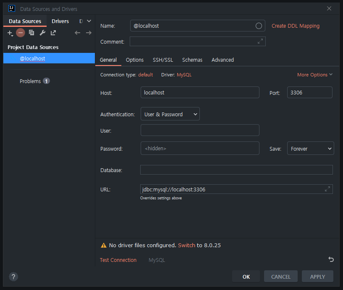
Task: Click the IntelliJ logo icon in title bar
Action: [x=12, y=8]
